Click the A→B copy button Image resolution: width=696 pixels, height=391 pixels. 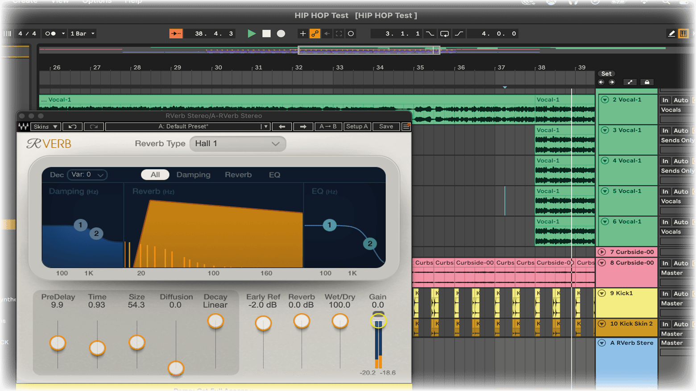[x=328, y=127]
